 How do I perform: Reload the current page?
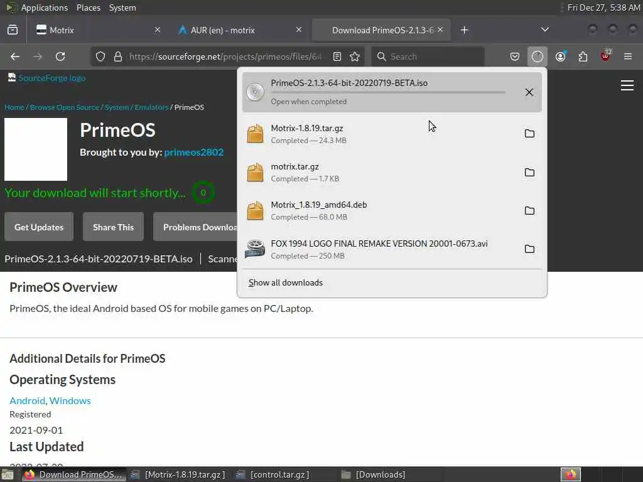pos(60,56)
